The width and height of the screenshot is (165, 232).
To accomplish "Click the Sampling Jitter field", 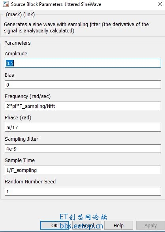I will pos(83,149).
